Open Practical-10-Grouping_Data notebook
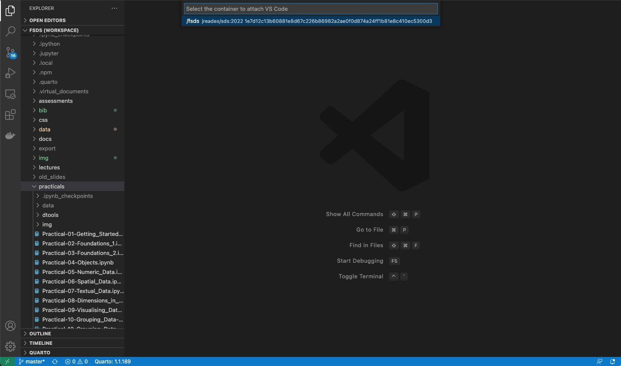The image size is (621, 366). tap(73, 320)
